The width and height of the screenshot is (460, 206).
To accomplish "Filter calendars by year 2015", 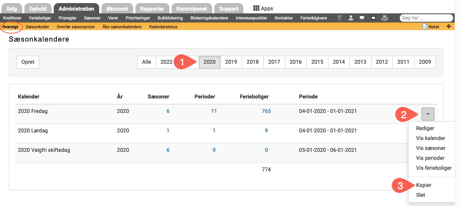I will click(317, 62).
